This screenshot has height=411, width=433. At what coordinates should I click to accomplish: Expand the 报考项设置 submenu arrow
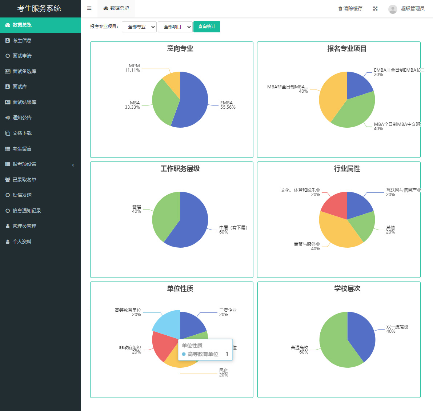pyautogui.click(x=73, y=165)
